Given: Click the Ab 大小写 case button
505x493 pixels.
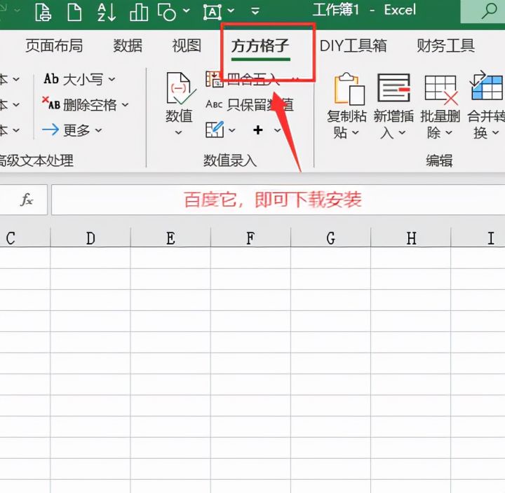Looking at the screenshot, I should coord(74,79).
